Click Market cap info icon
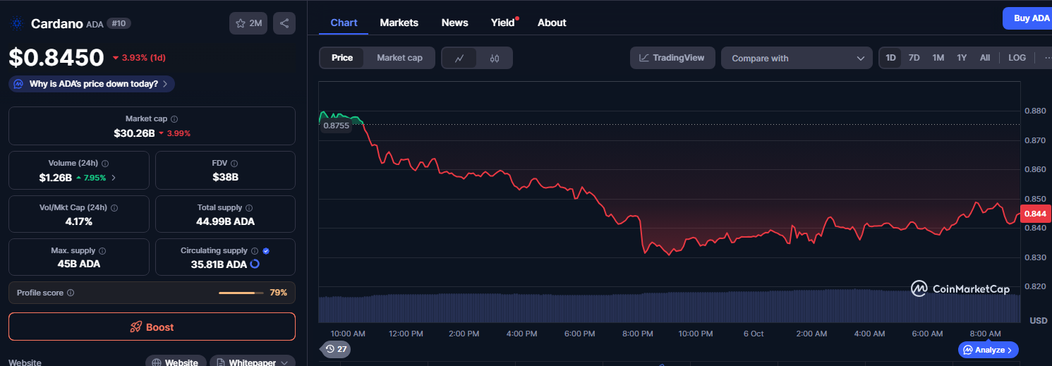This screenshot has width=1052, height=366. click(174, 119)
